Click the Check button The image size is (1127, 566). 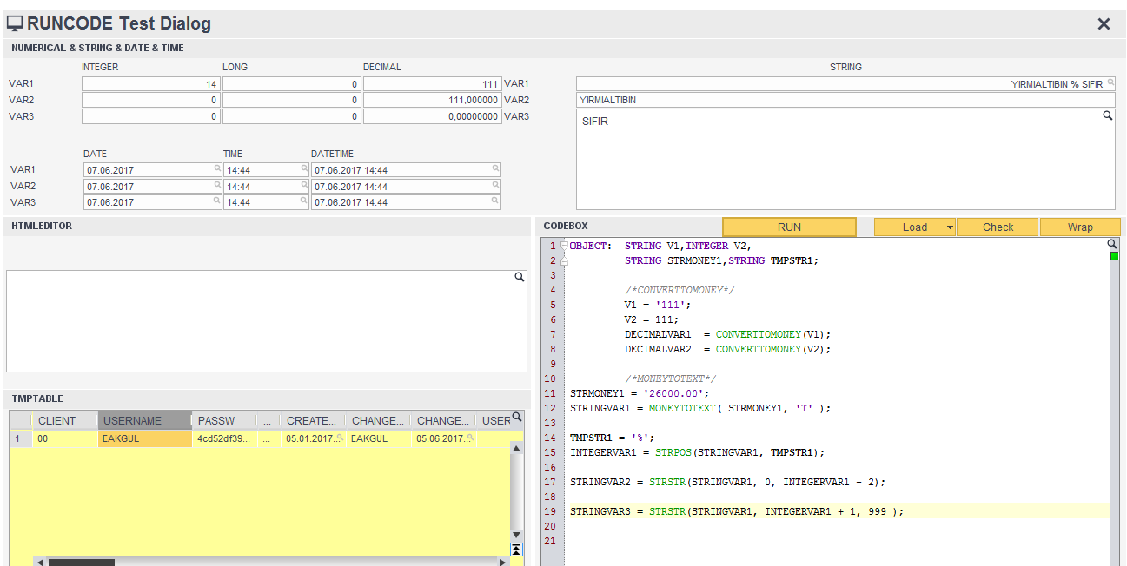[x=998, y=227]
